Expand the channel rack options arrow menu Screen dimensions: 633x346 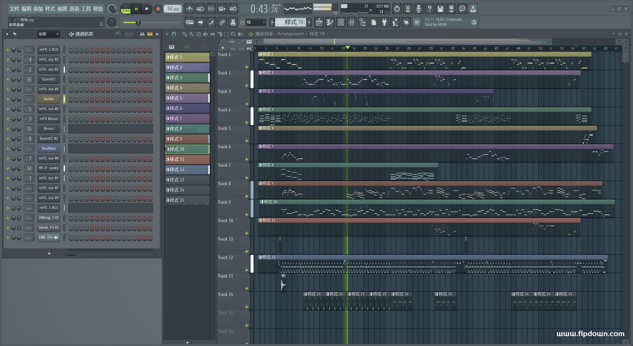(7, 34)
